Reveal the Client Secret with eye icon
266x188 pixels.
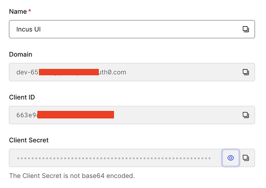(231, 158)
